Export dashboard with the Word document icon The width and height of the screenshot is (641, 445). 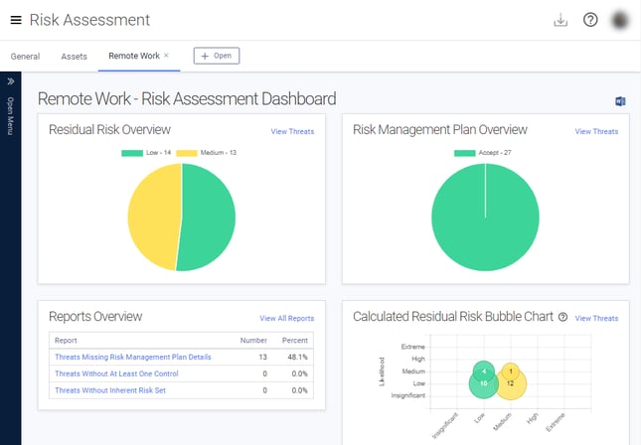620,101
